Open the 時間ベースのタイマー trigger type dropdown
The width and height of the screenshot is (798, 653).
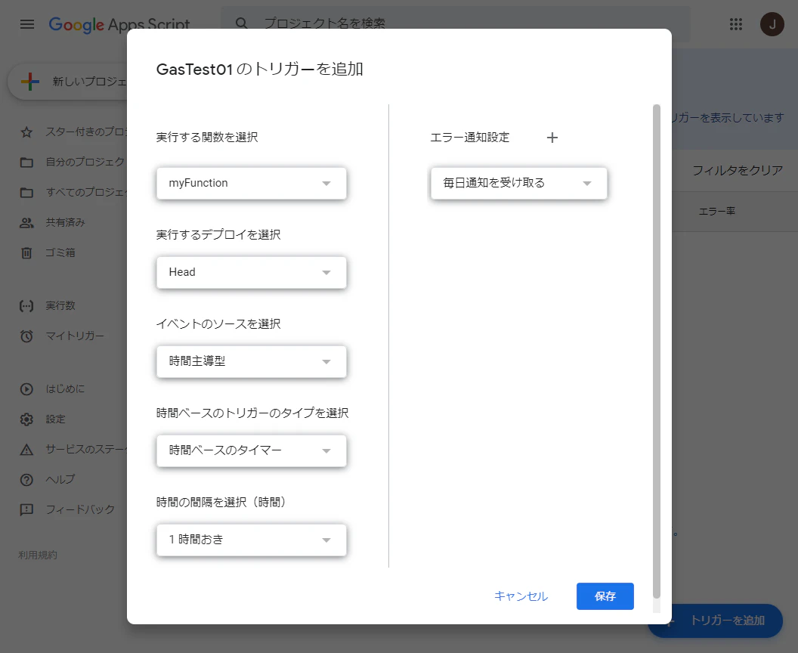pos(252,450)
